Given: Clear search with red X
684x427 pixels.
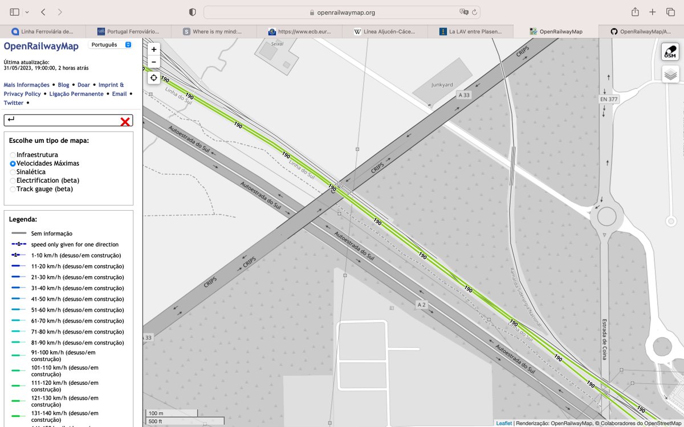Looking at the screenshot, I should [x=125, y=121].
